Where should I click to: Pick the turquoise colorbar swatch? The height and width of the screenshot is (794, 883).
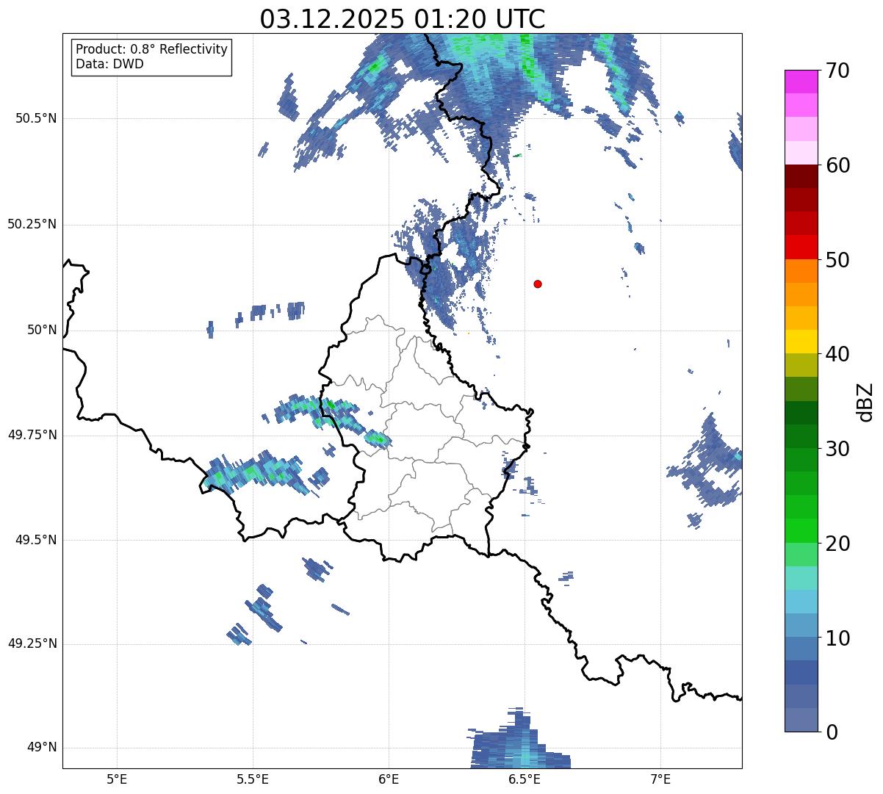click(x=801, y=578)
